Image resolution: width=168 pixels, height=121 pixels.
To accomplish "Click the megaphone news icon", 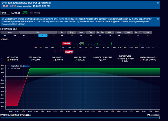I will [3, 19].
